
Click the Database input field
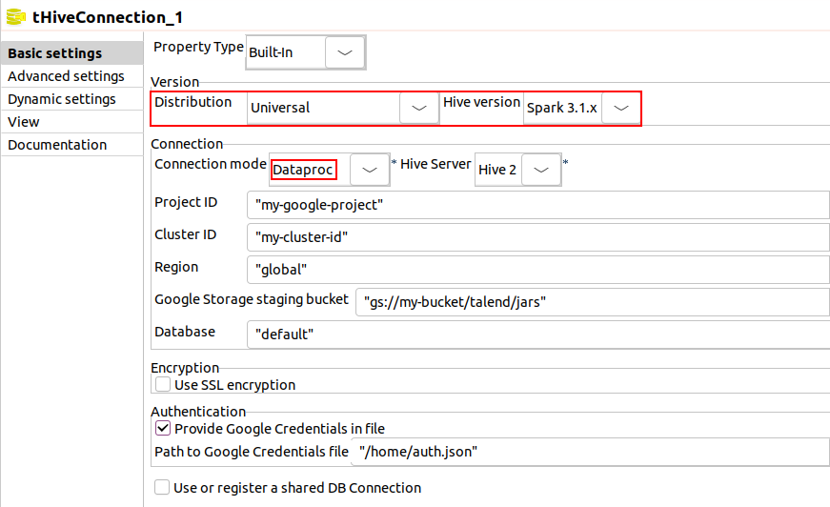coord(536,335)
